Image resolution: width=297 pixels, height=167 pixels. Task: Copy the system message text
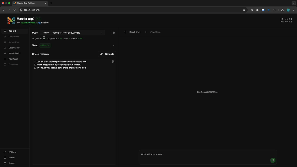(113, 62)
